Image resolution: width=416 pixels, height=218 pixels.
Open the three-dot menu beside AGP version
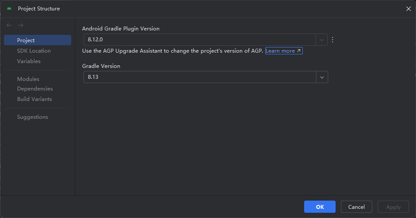(x=333, y=40)
